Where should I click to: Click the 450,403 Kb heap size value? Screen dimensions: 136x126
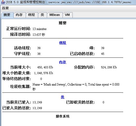pos(45,67)
